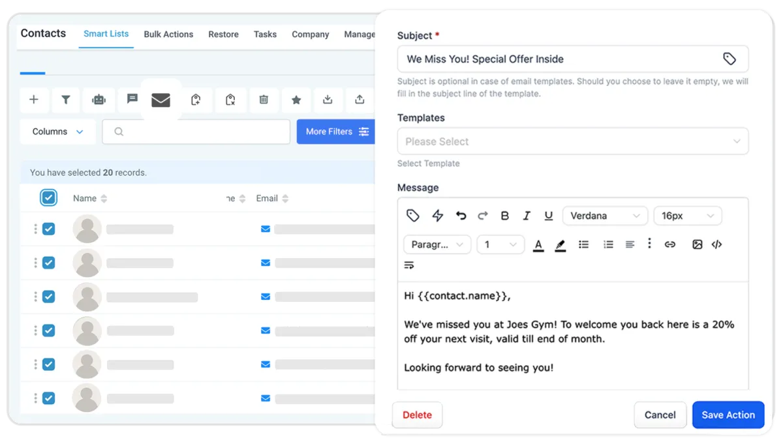Viewport: 783px width, 440px height.
Task: Click in the message body text area
Action: pos(573,336)
